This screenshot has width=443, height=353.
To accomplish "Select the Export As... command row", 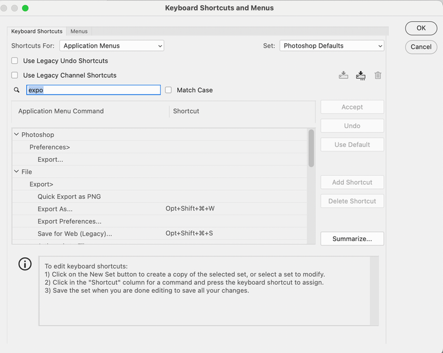I will pyautogui.click(x=55, y=209).
